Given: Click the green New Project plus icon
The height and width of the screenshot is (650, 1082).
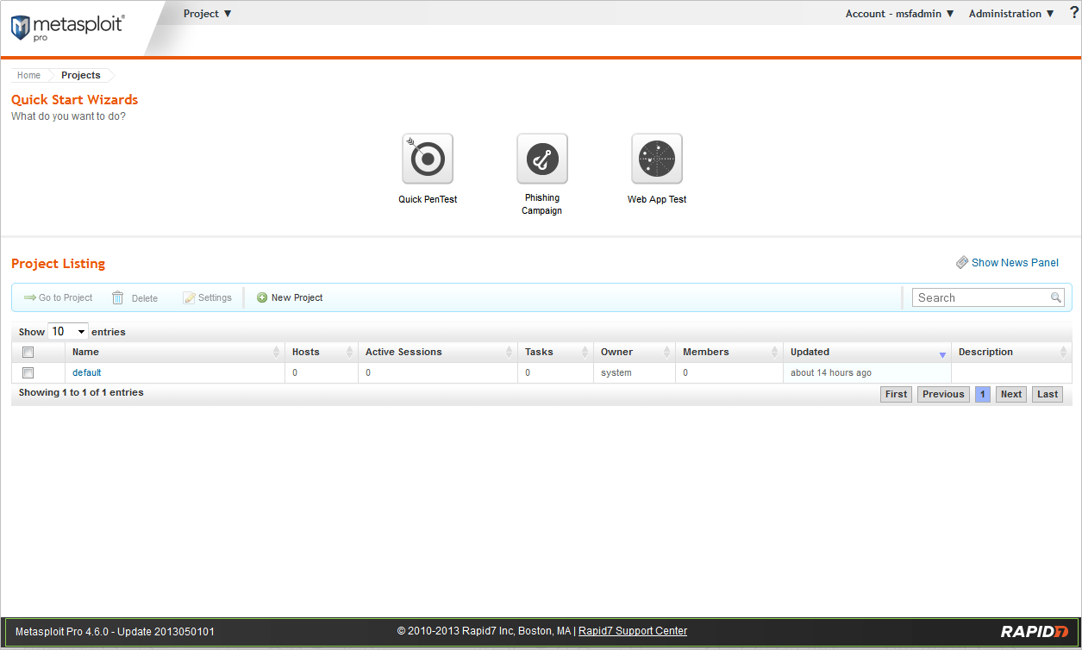Looking at the screenshot, I should pos(262,297).
